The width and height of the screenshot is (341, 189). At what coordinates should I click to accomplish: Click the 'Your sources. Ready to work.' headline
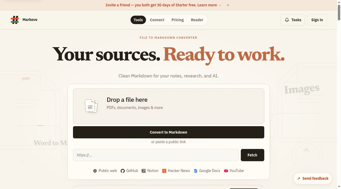[169, 54]
